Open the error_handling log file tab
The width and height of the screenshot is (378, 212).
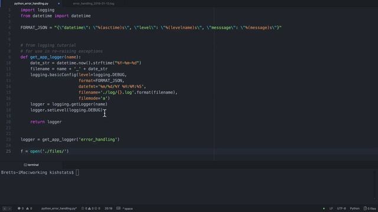coord(93,4)
